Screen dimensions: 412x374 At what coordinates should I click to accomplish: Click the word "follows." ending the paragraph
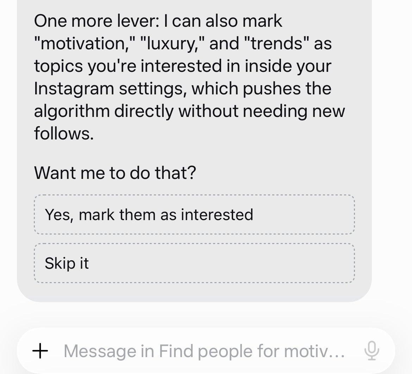64,133
